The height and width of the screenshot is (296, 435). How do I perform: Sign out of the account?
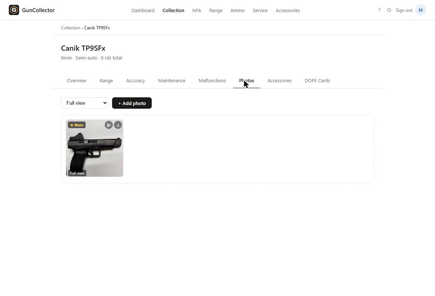(x=404, y=10)
